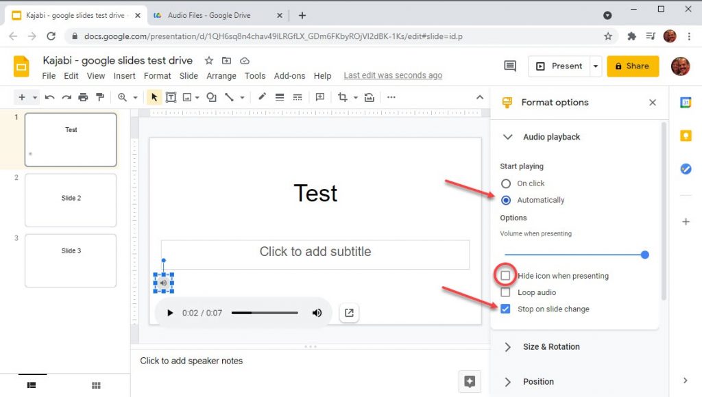Select Slide 2 thumbnail in filmstrip

point(71,201)
